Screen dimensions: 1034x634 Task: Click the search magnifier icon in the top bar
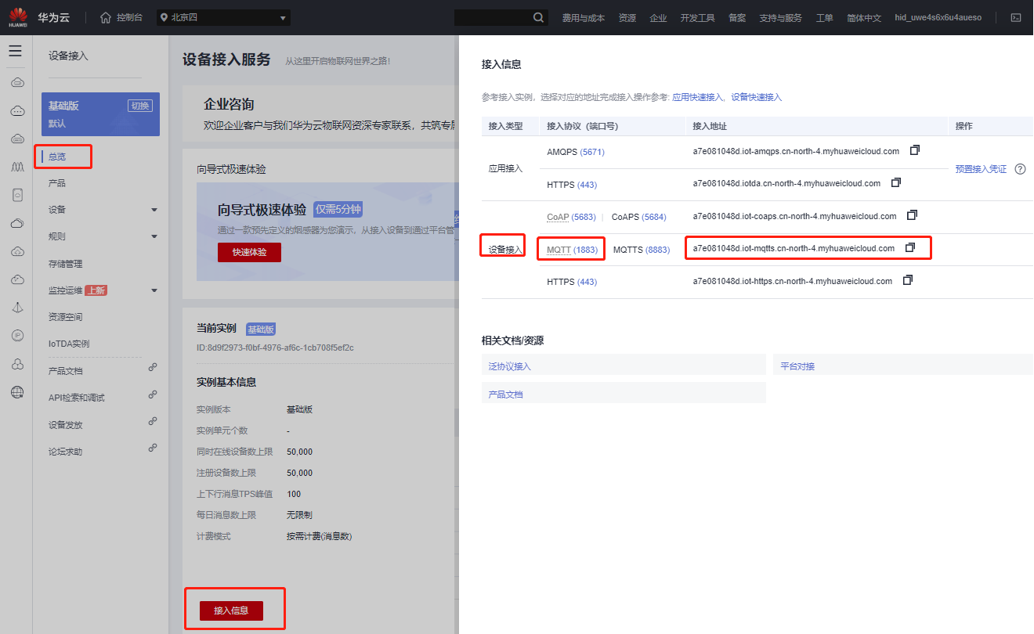point(539,17)
